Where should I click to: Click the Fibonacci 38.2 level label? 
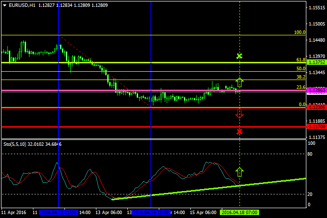(x=301, y=77)
